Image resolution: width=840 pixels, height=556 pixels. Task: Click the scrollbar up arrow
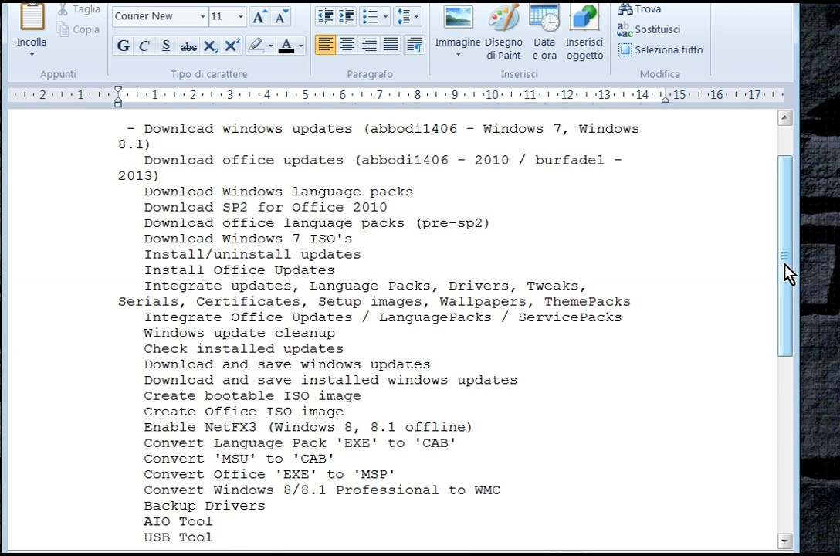coord(785,118)
